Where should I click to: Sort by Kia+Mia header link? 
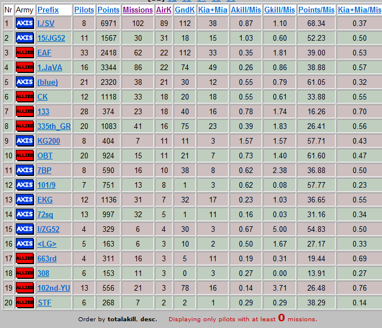pos(213,10)
